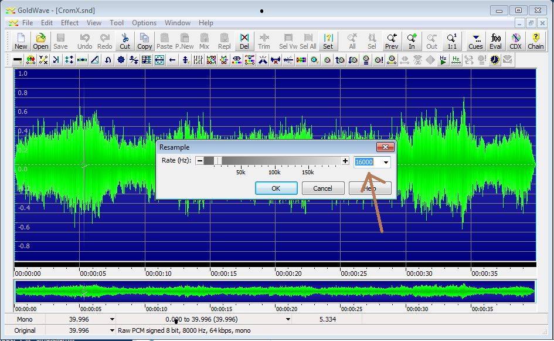Click the plus button to increase rate
Viewport: 554px width, 341px height.
tap(345, 161)
